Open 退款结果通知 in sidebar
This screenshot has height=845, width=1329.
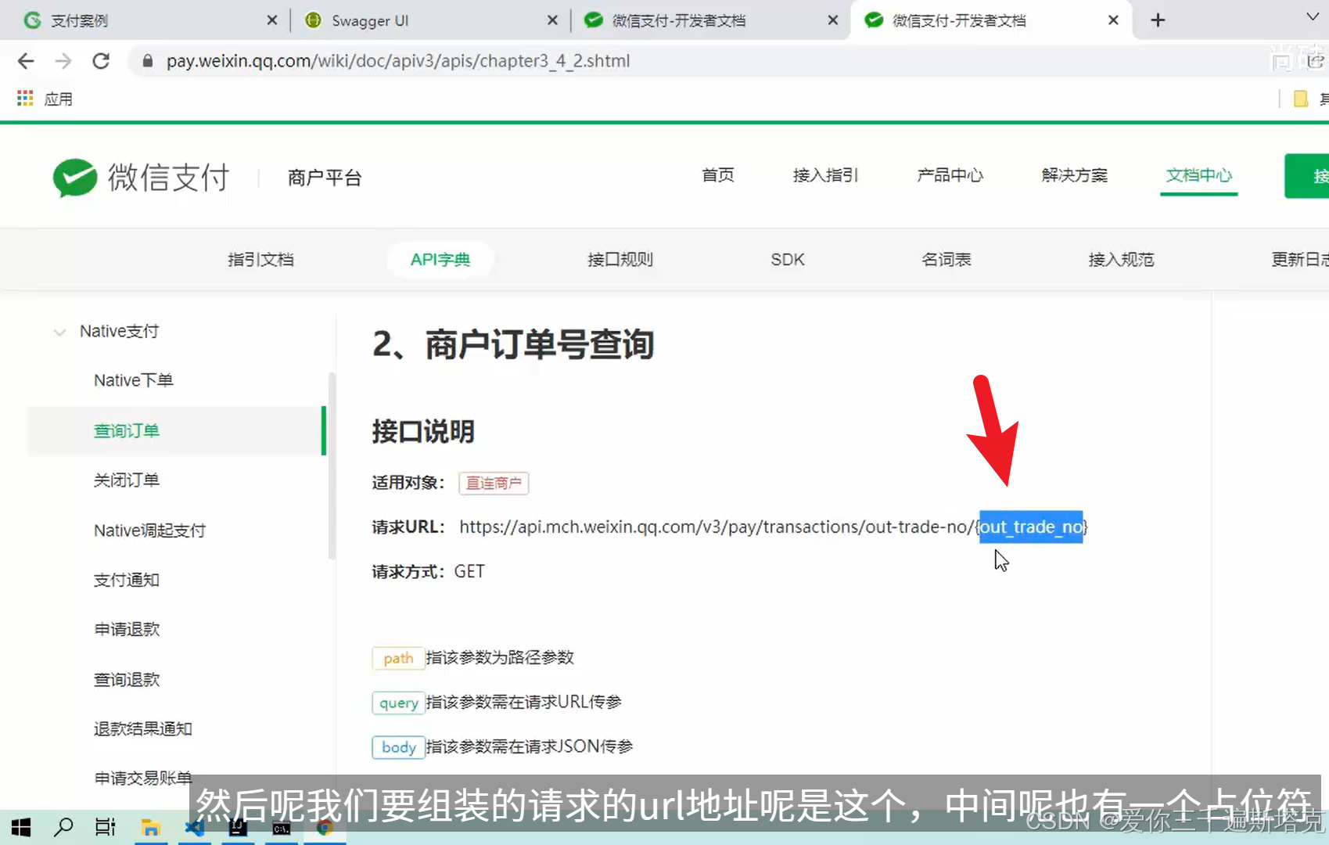(143, 728)
